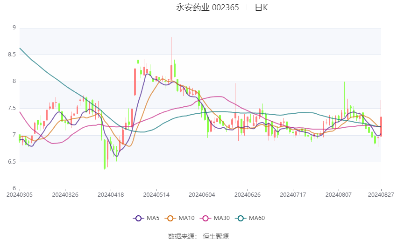This screenshot has height=241, width=397.
Task: Click the MA30 legend label text
Action: coord(222,218)
